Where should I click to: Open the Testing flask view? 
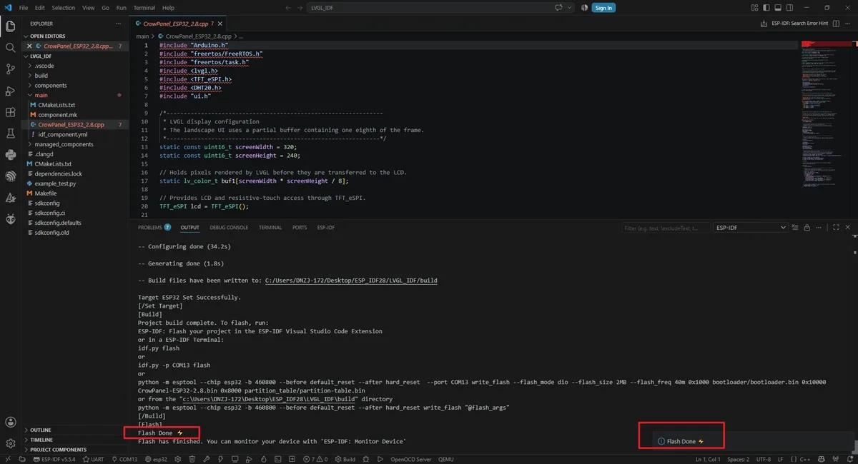(10, 133)
